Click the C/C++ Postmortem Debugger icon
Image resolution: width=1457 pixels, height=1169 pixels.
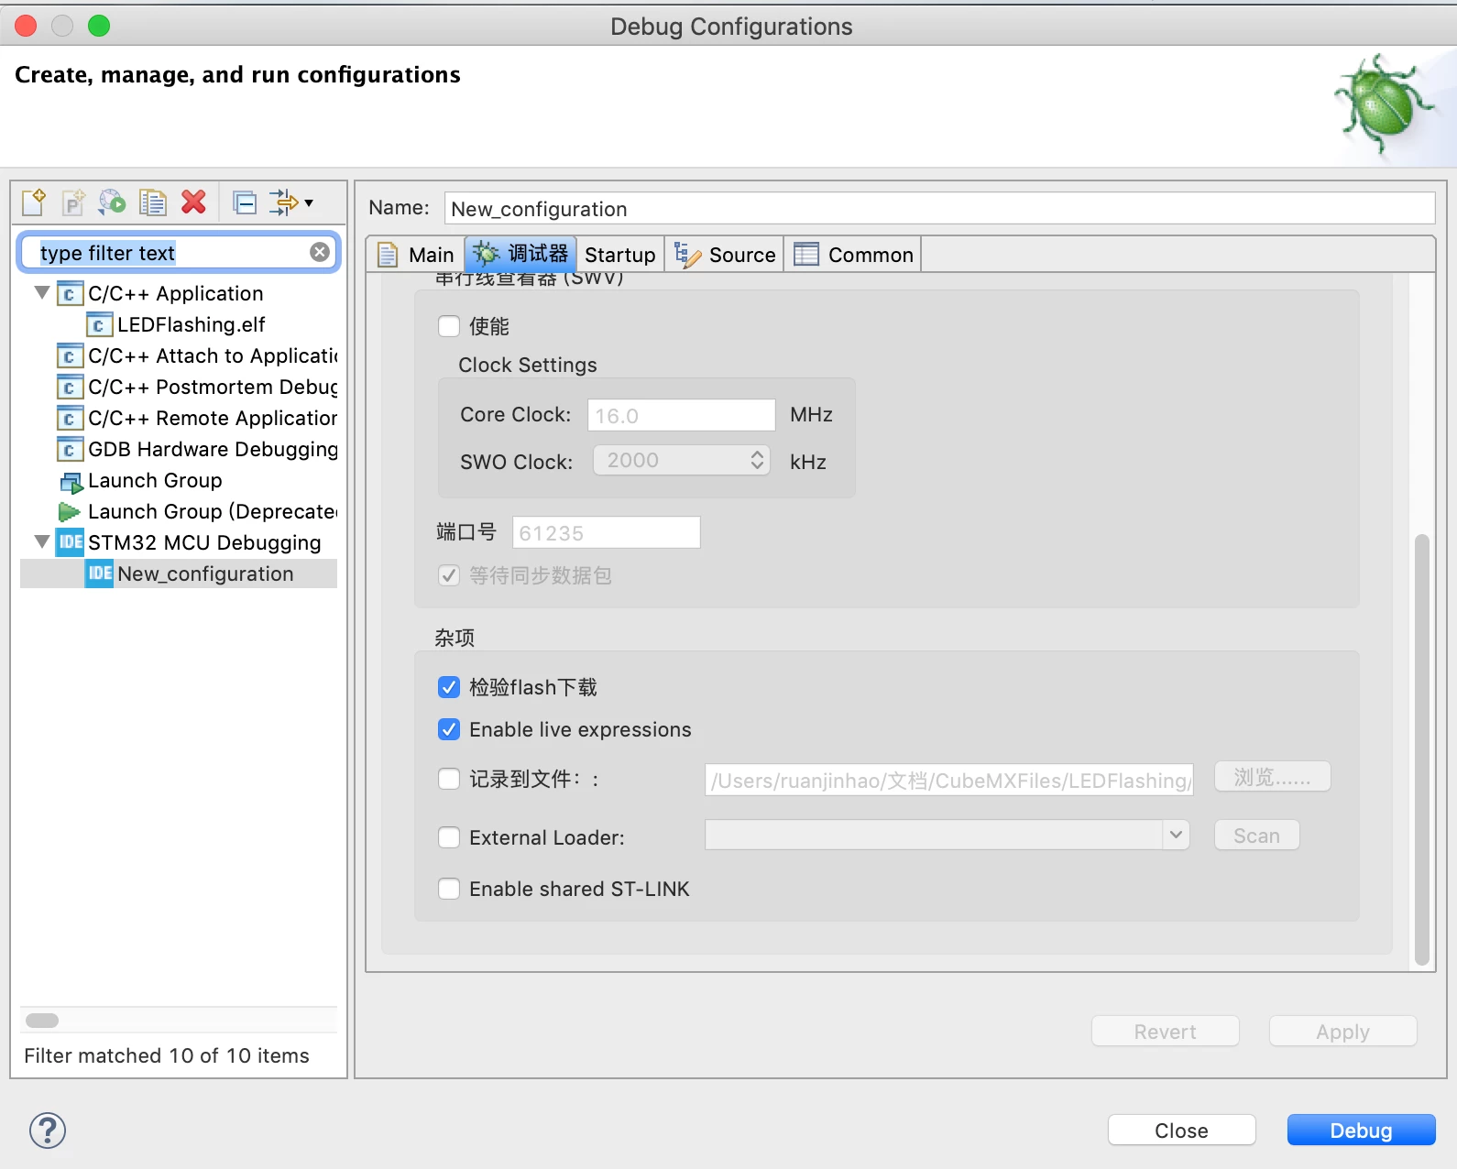point(69,387)
